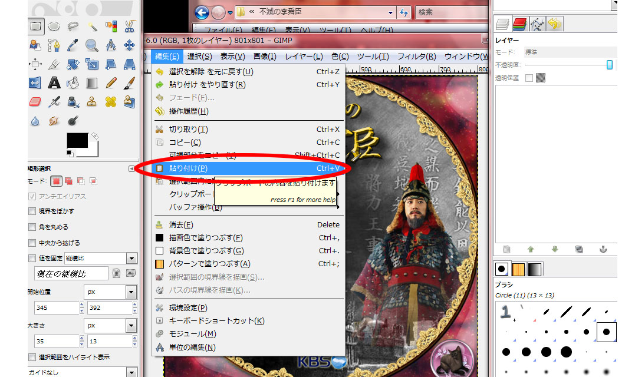Select the Perspective tool
Screen dimensions: 635x384
click(129, 64)
